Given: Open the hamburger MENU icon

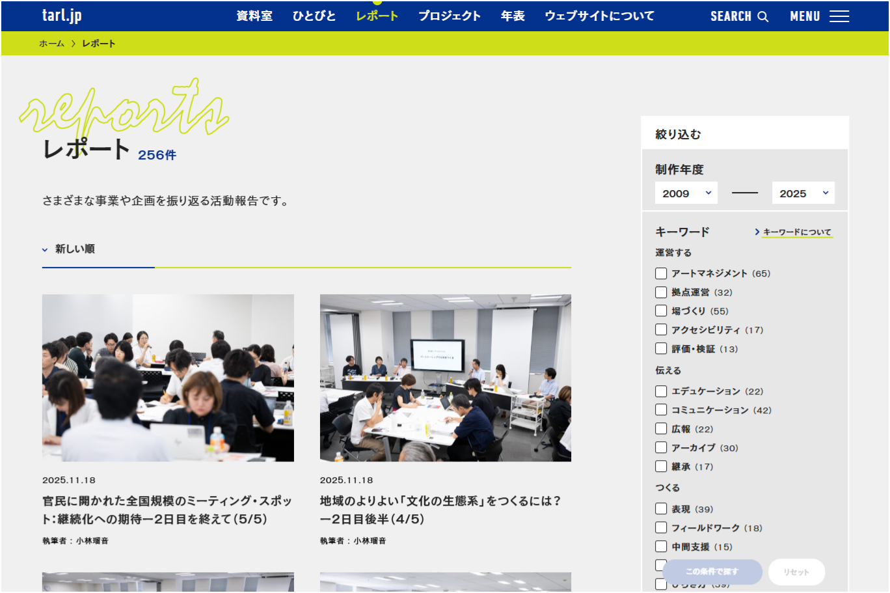Looking at the screenshot, I should [x=839, y=17].
